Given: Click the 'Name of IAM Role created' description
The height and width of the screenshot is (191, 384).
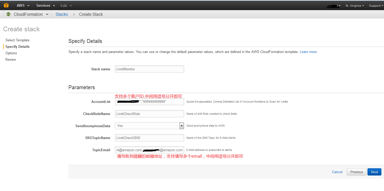Looking at the screenshot, I should 211,114.
